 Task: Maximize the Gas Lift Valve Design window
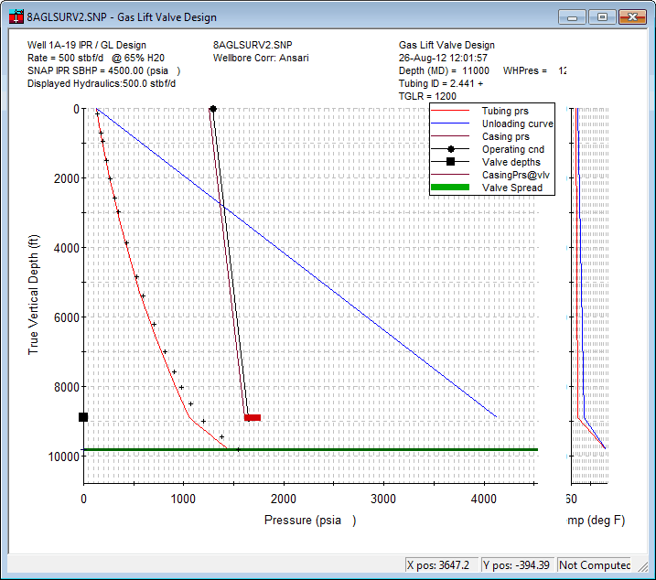click(x=601, y=16)
